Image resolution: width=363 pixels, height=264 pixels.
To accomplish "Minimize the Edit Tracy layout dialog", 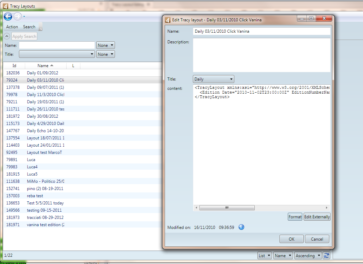I will pos(302,19).
